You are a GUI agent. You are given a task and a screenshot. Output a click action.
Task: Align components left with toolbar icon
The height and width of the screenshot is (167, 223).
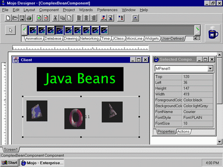click(79, 18)
